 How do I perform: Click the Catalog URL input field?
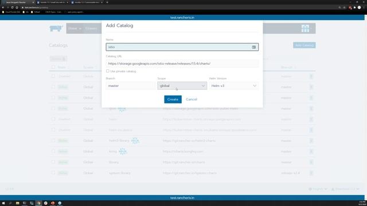click(x=182, y=64)
